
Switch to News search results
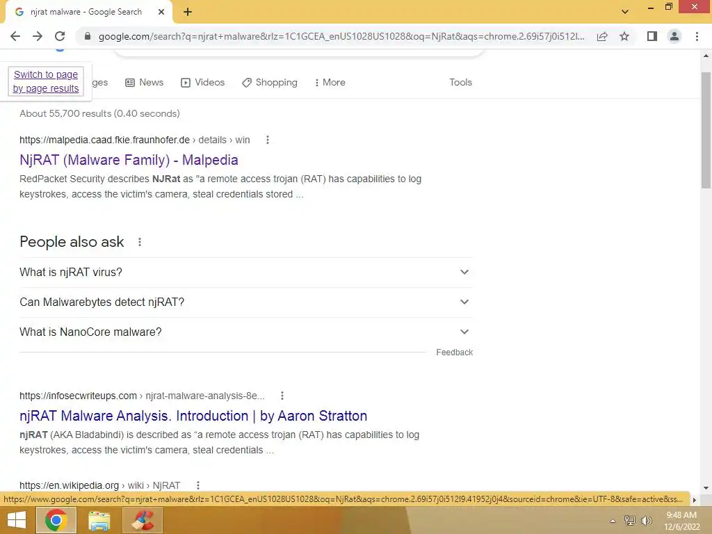pyautogui.click(x=145, y=82)
